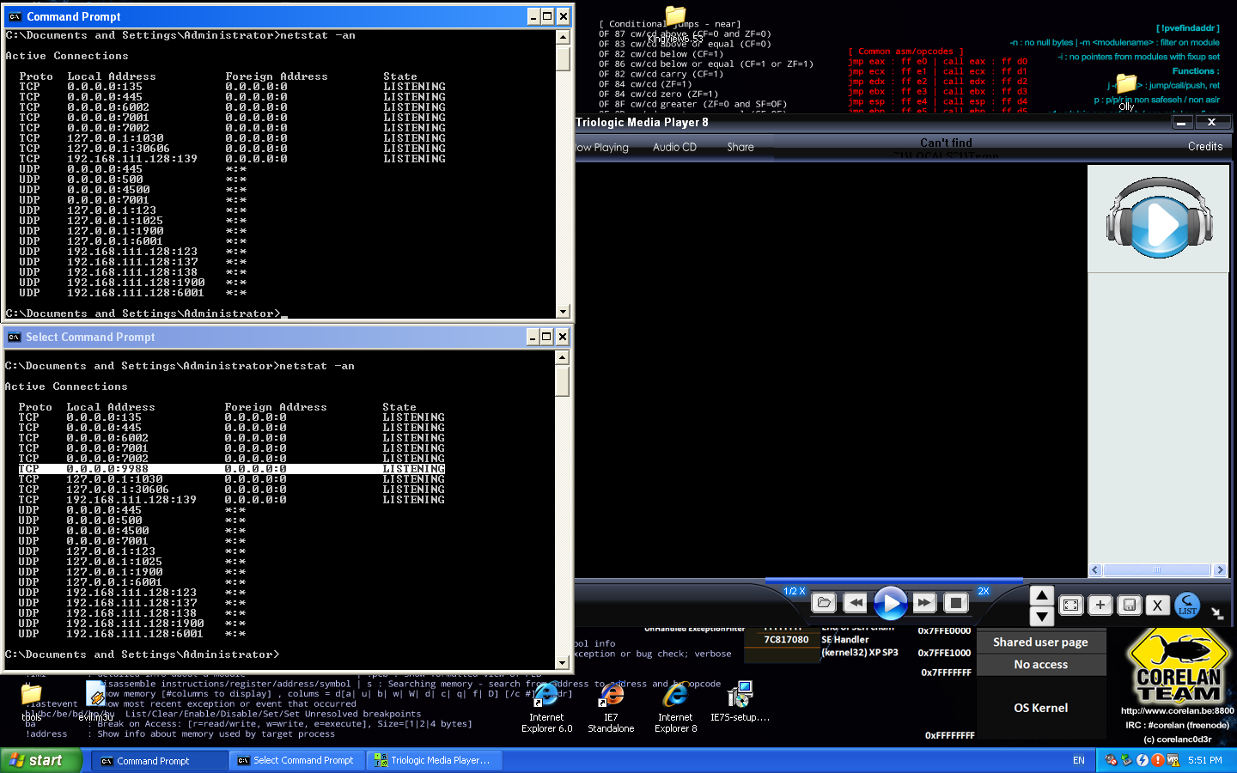Start playback with the blue play button
This screenshot has width=1237, height=773.
pos(890,603)
